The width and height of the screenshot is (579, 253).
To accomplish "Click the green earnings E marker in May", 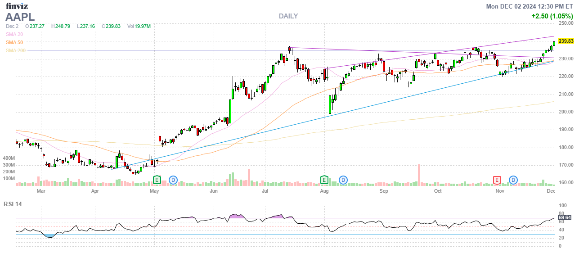I will pos(157,180).
